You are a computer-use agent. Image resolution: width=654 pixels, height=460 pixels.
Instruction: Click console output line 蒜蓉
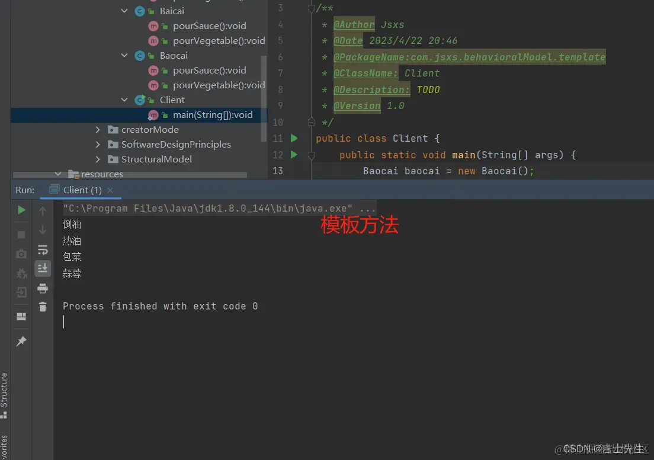click(72, 273)
